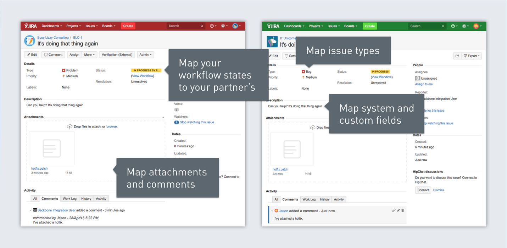Viewport: 507px width, 248px height.
Task: Click the share icon next to Export
Action: pyautogui.click(x=457, y=56)
